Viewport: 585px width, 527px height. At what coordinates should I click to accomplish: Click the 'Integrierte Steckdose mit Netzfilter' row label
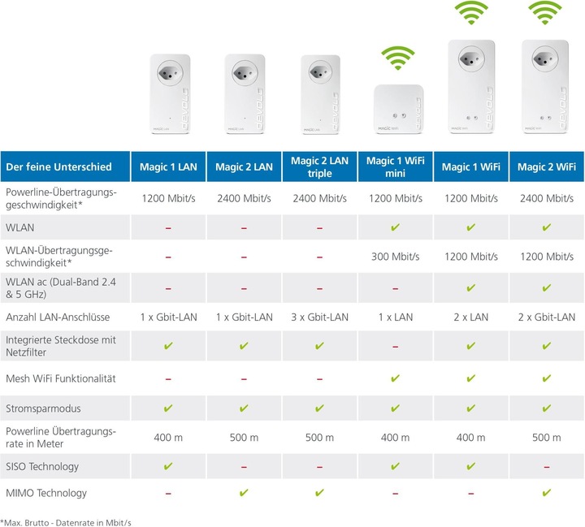[x=61, y=346]
